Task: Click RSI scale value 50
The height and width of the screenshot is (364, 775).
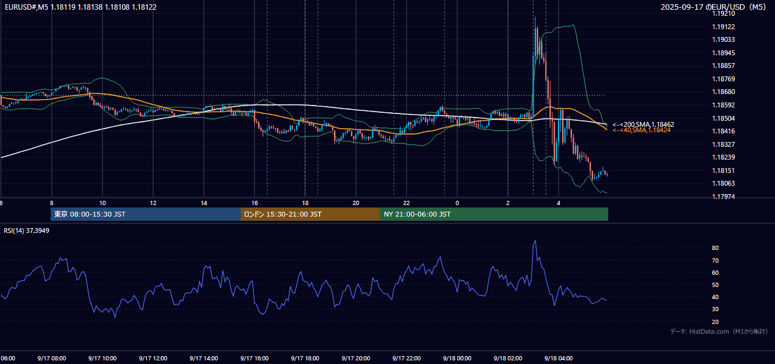Action: click(716, 285)
